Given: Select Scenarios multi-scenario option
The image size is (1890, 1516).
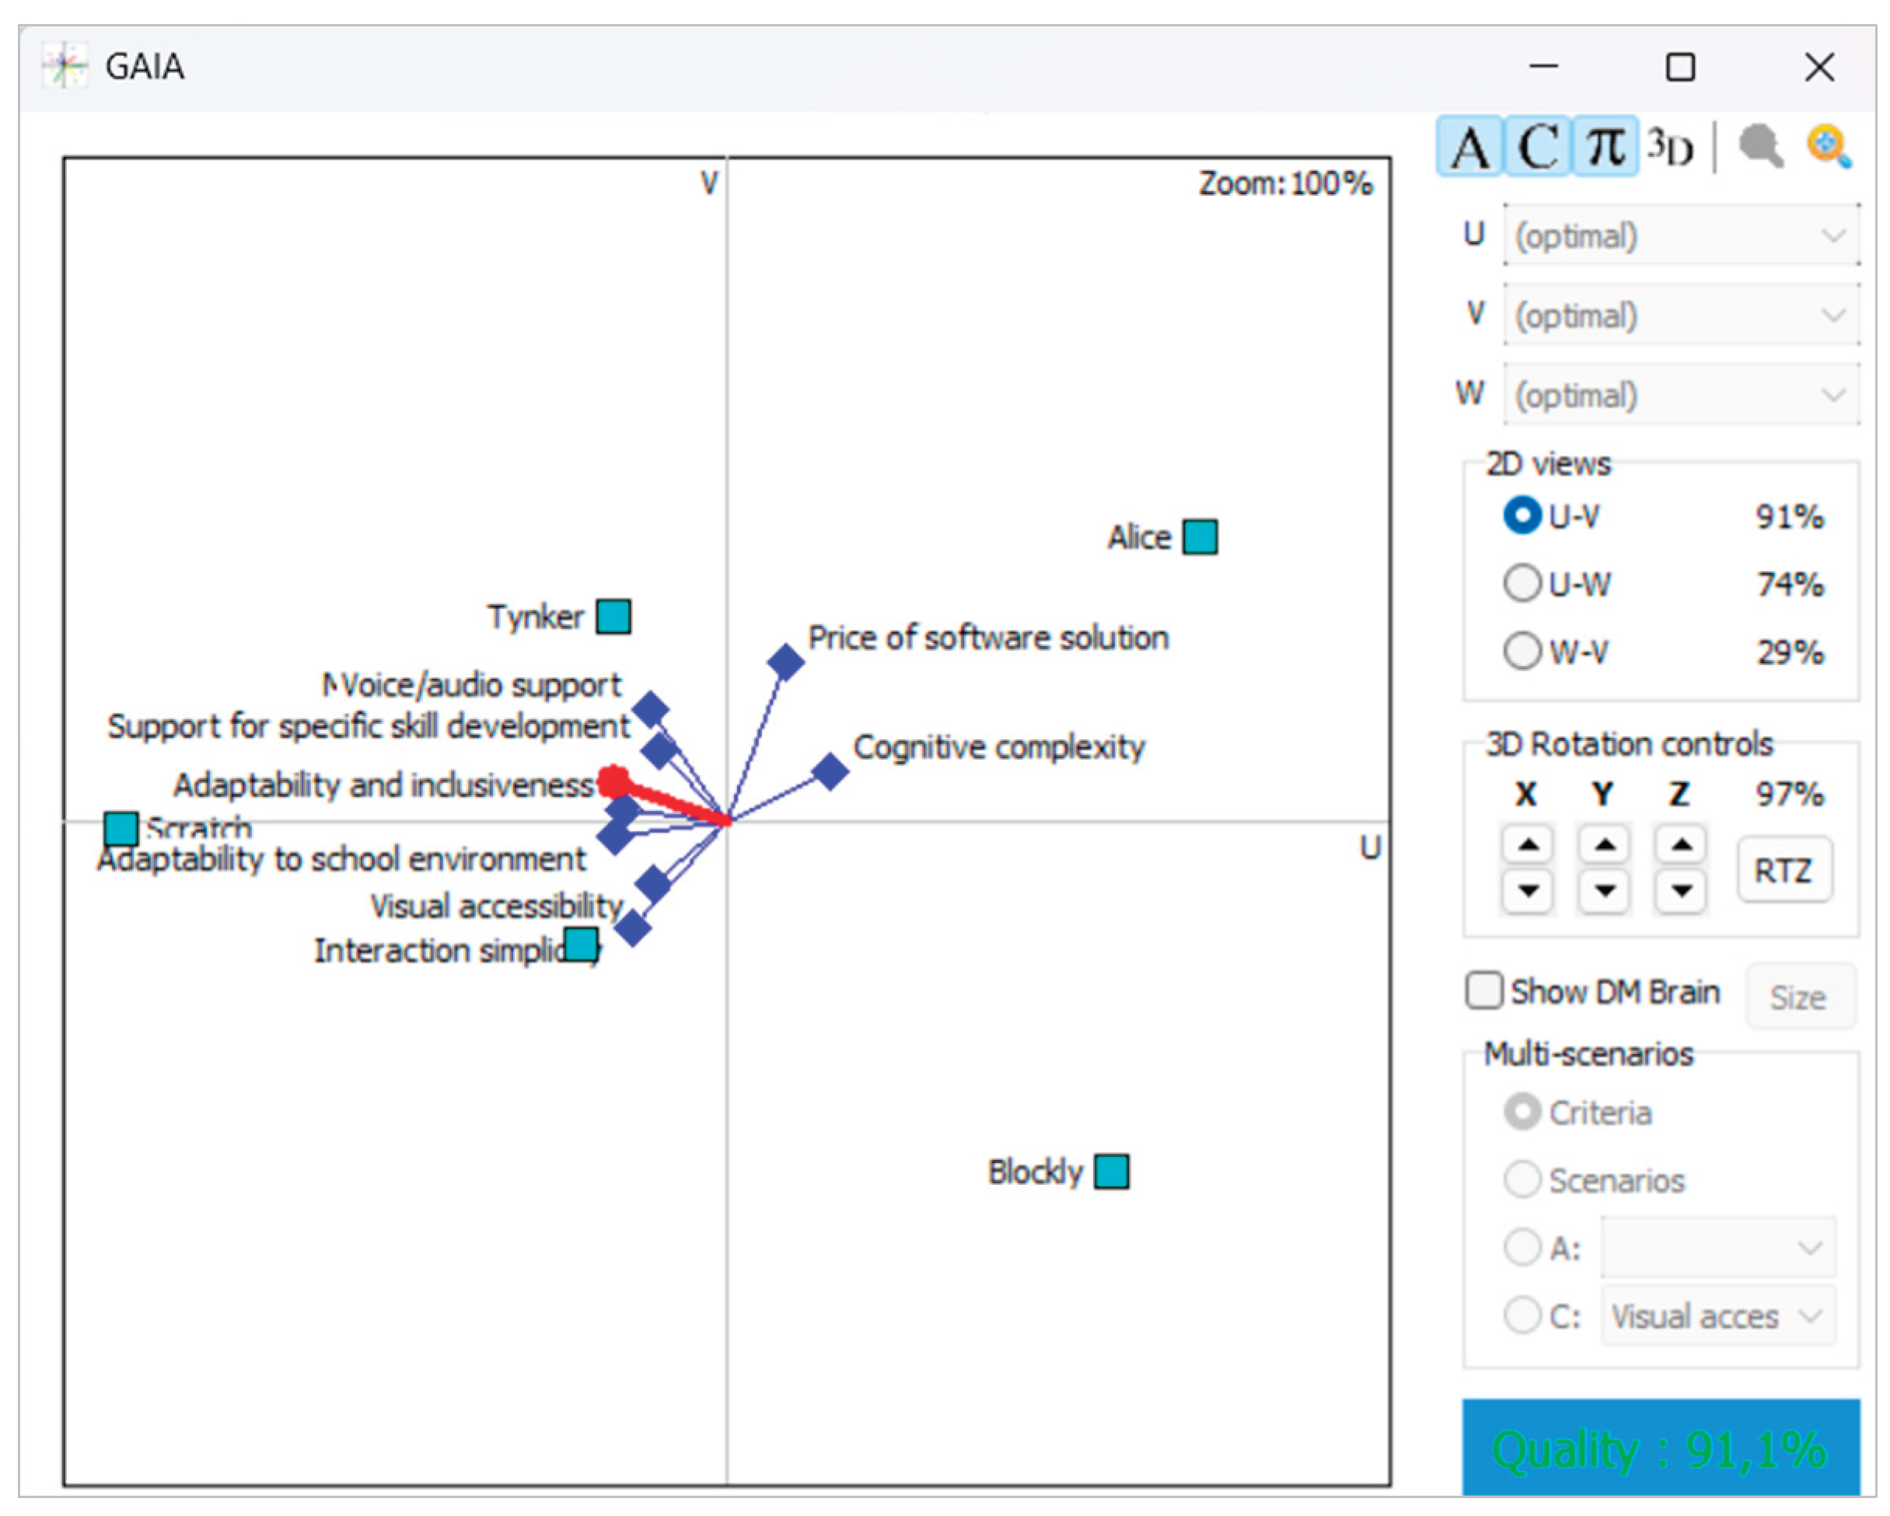Looking at the screenshot, I should coord(1521,1180).
